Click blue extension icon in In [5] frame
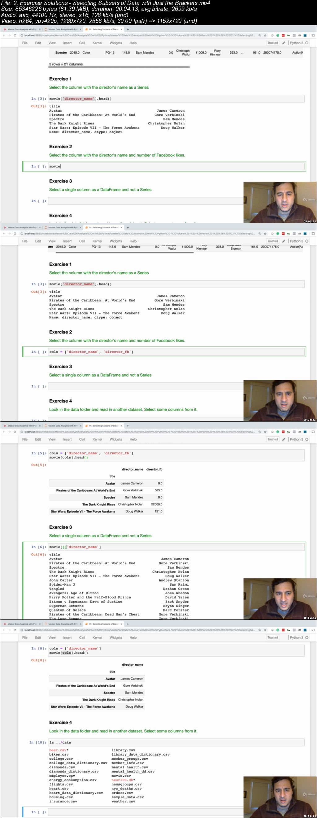Image resolution: width=317 pixels, height=818 pixels. click(x=305, y=431)
